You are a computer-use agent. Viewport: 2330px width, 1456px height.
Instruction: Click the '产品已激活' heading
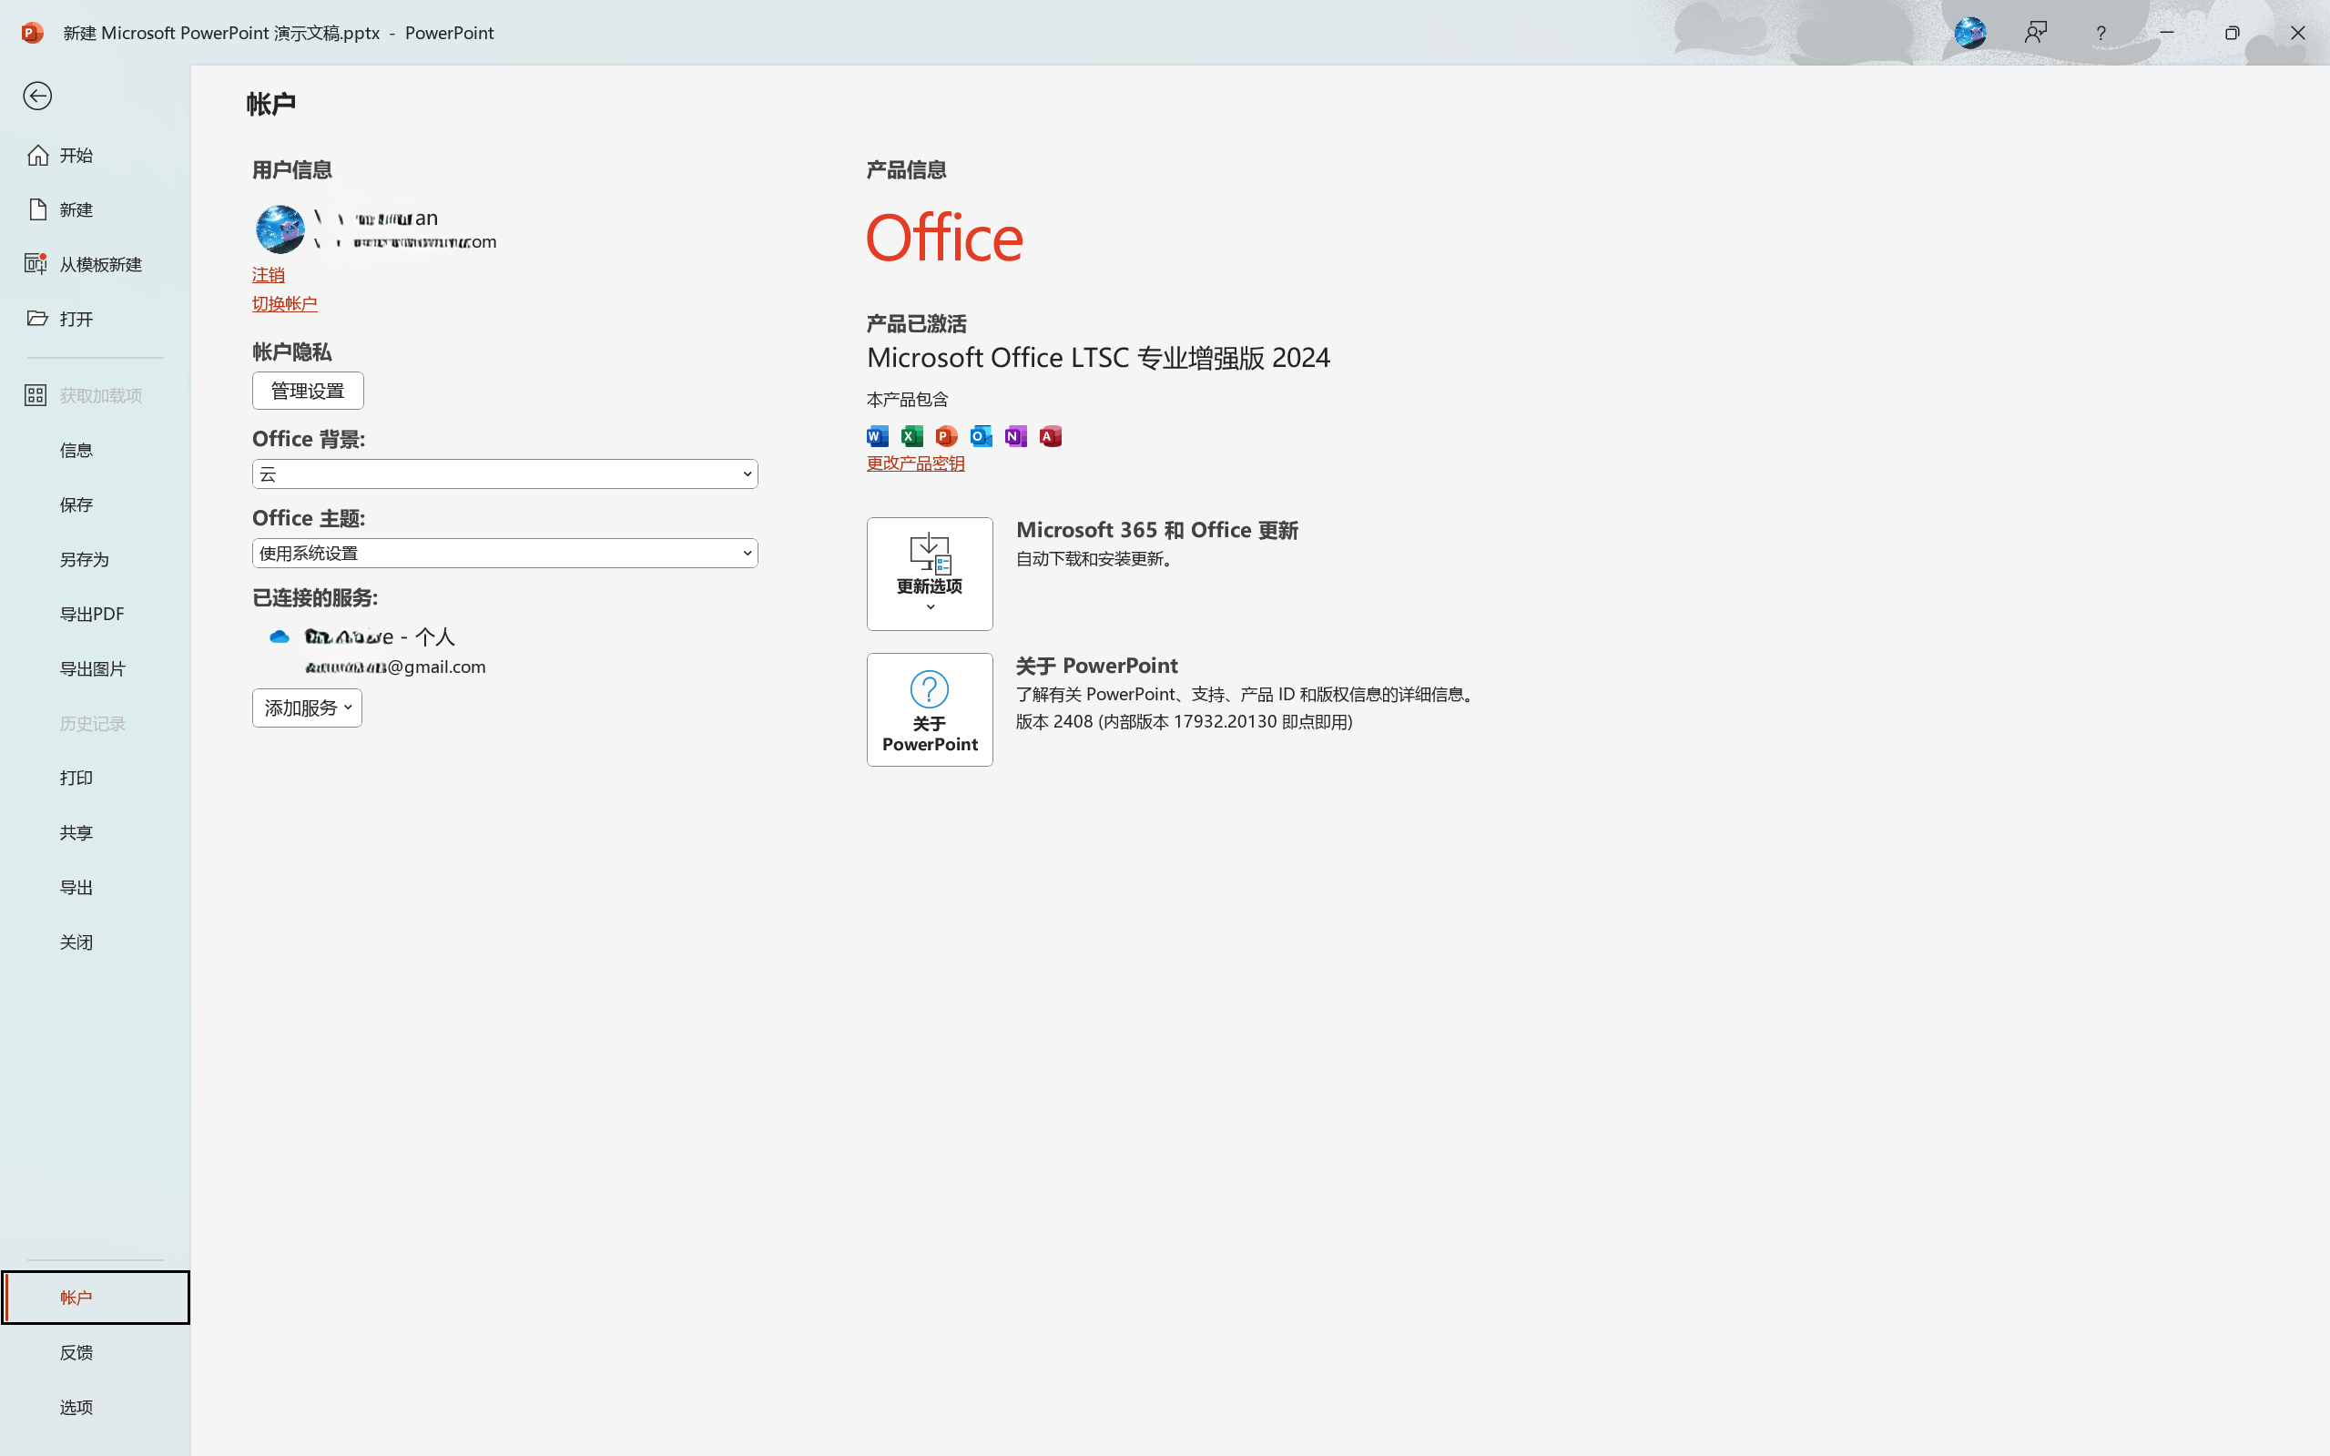[917, 323]
